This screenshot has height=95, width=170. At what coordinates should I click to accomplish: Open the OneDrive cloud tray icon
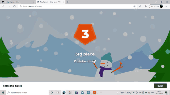pyautogui.click(x=140, y=93)
